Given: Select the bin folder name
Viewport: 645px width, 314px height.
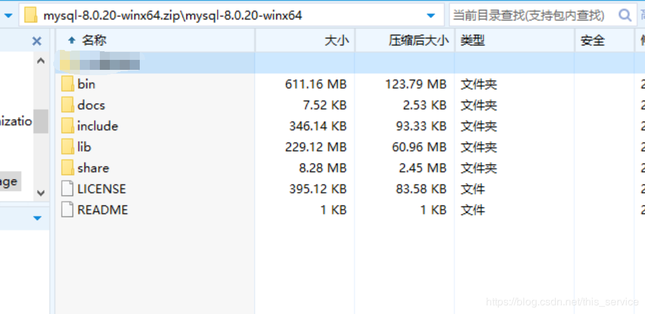Looking at the screenshot, I should point(86,84).
